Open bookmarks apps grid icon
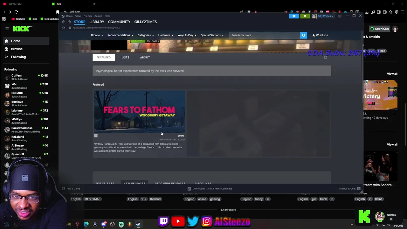 [x=4, y=19]
